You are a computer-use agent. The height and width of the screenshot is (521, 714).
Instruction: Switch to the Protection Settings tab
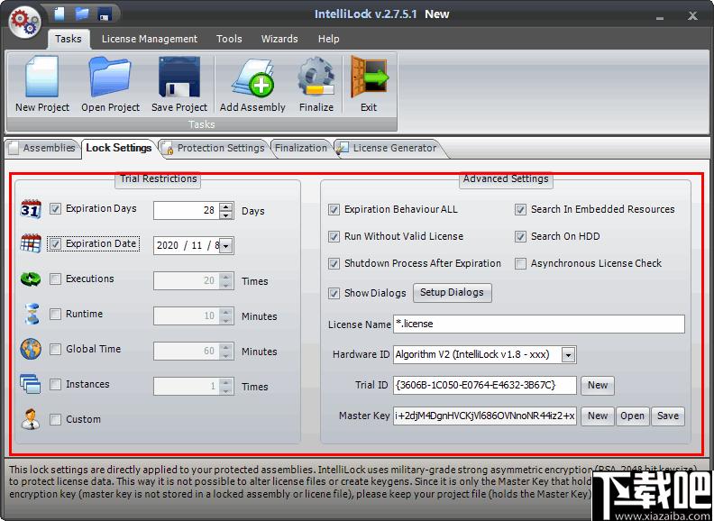pos(214,148)
